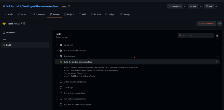The height and width of the screenshot is (110, 224).
Task: Open the three-dots workflow options menu
Action: [220, 23]
